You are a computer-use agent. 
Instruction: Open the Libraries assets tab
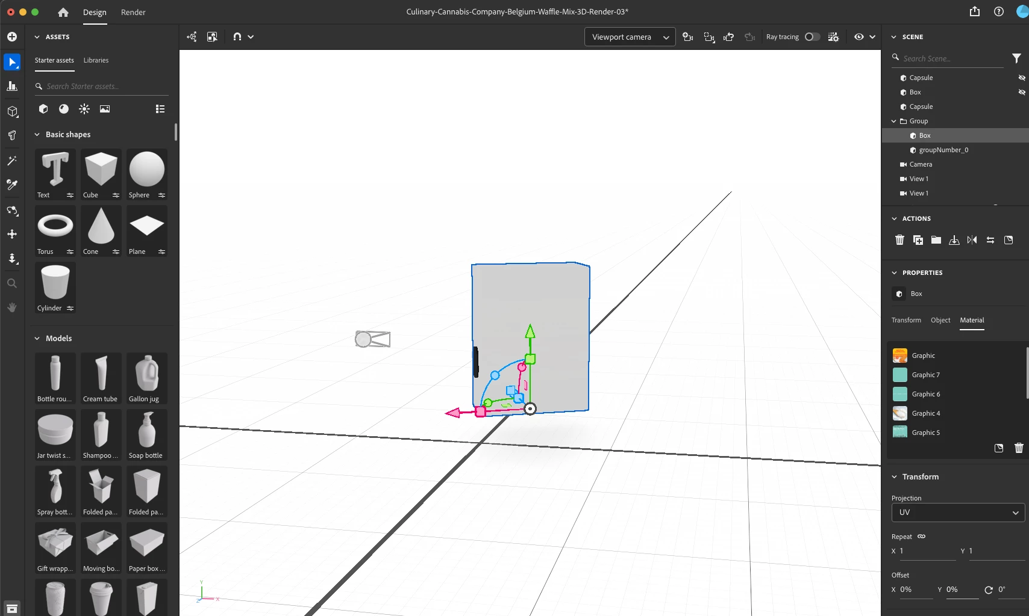(x=96, y=60)
